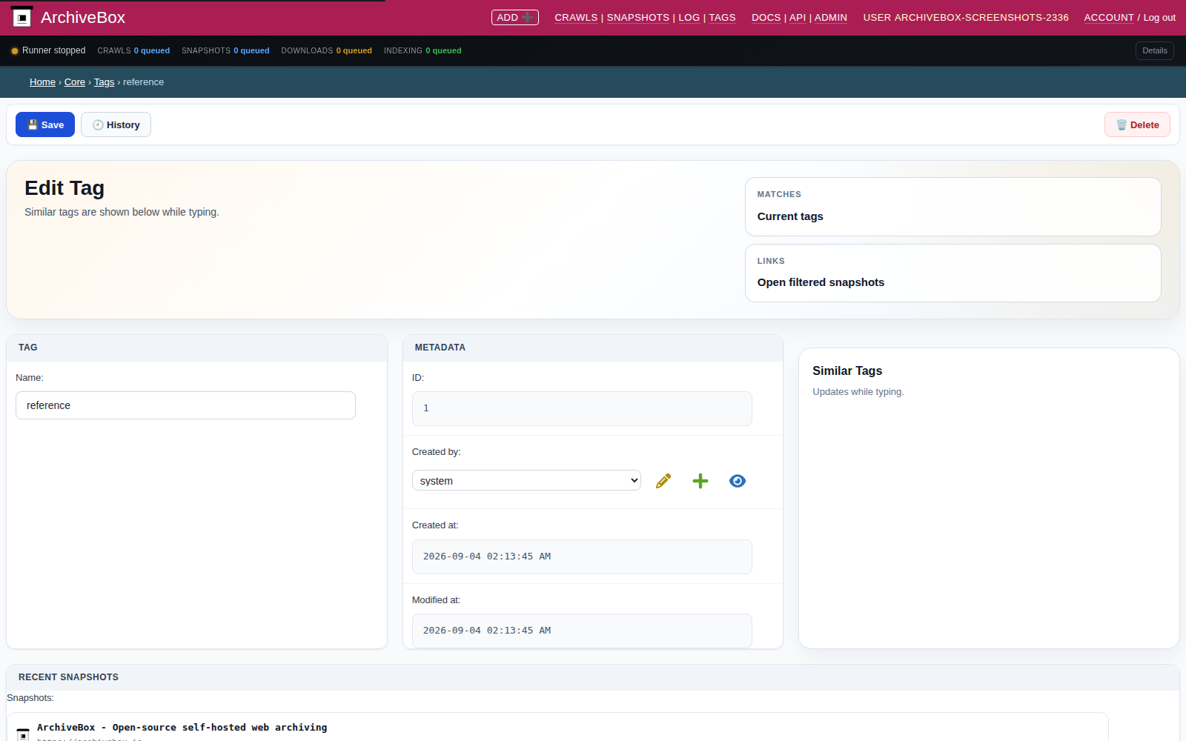Click the USER ARCHIVEBOX-SCREENSHOTS-2336 label
The image size is (1186, 741).
(x=966, y=18)
